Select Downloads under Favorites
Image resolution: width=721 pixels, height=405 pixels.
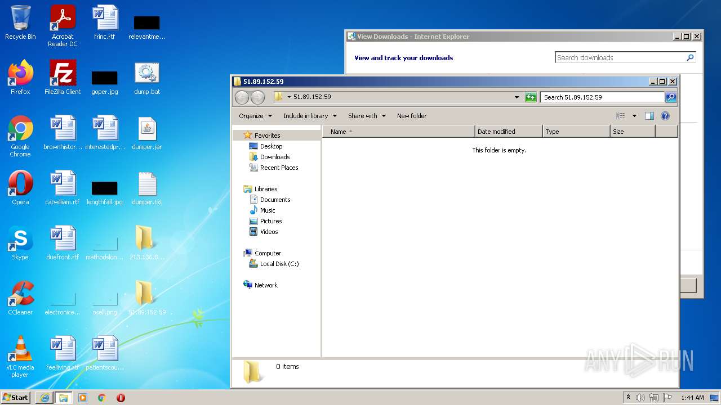[275, 157]
